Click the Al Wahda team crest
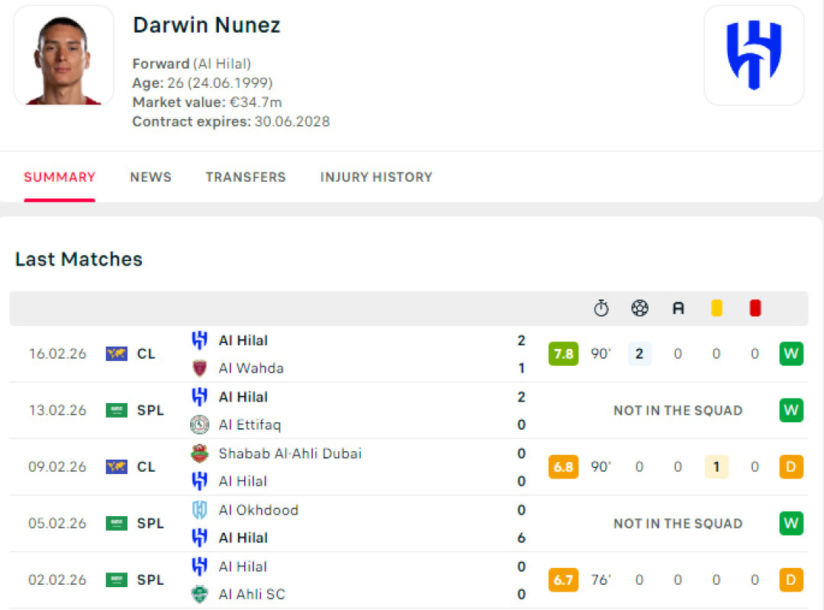 click(x=199, y=368)
